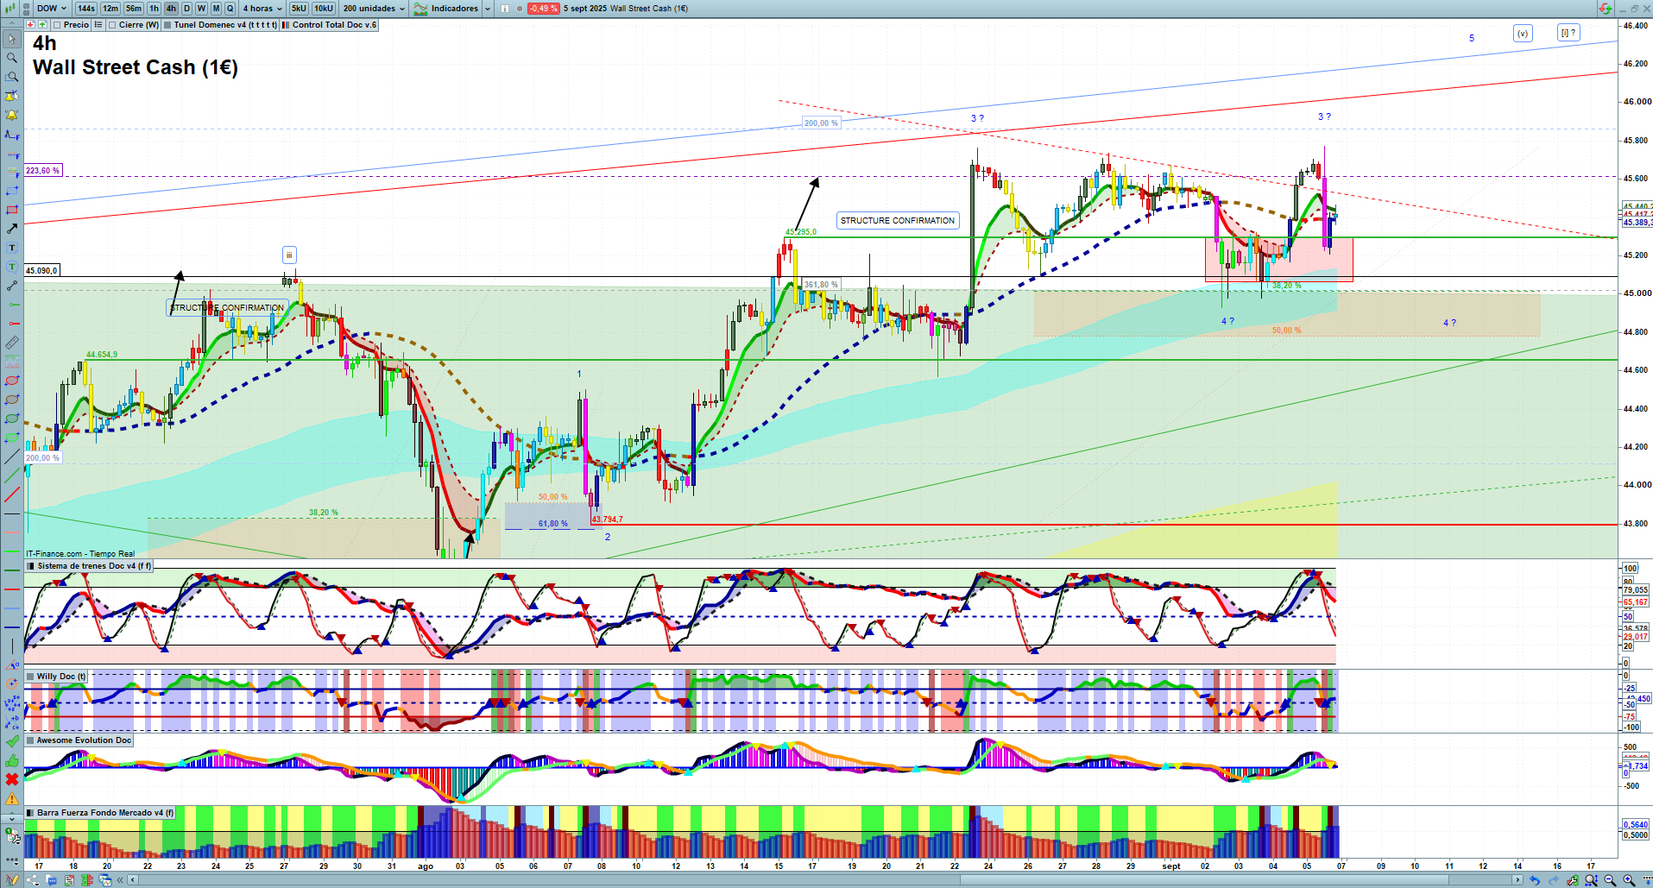Click the undo arrow in bottom bar
The image size is (1653, 888).
click(1534, 880)
